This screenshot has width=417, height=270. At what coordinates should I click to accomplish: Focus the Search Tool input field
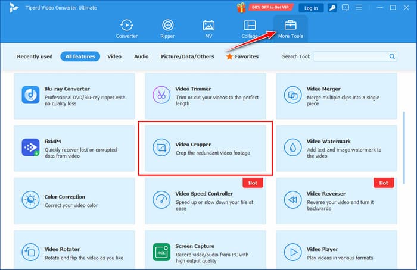350,56
